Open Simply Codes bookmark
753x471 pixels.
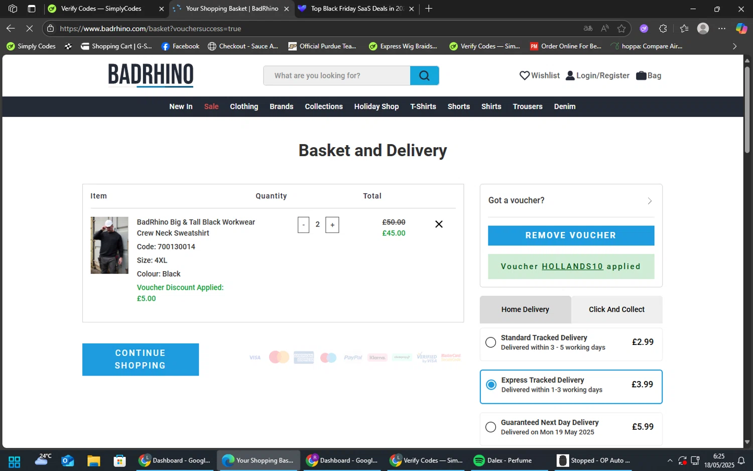pos(31,46)
